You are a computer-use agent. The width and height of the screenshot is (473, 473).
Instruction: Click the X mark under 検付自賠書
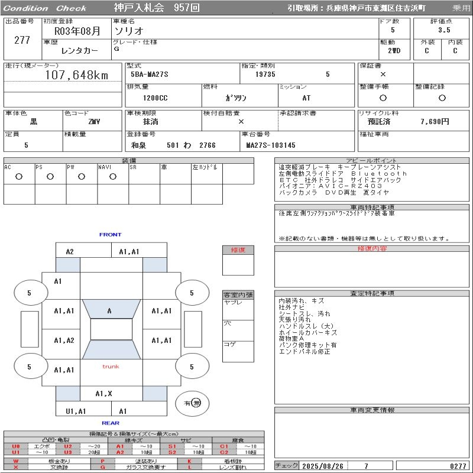tap(241, 122)
